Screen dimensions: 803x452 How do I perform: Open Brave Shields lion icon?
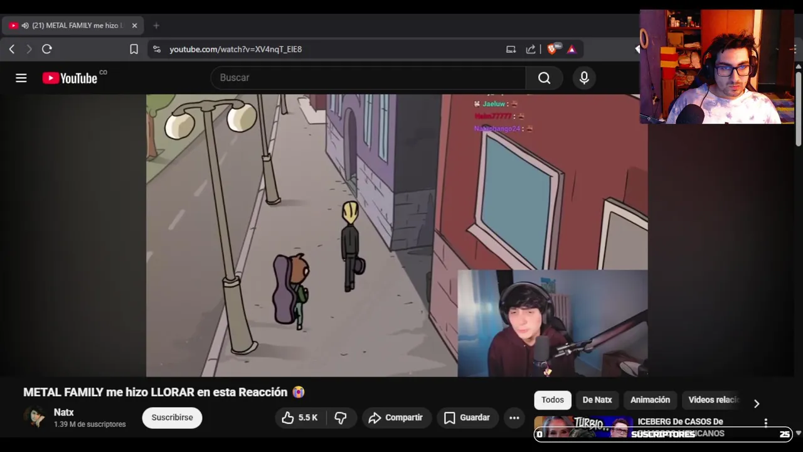[553, 49]
